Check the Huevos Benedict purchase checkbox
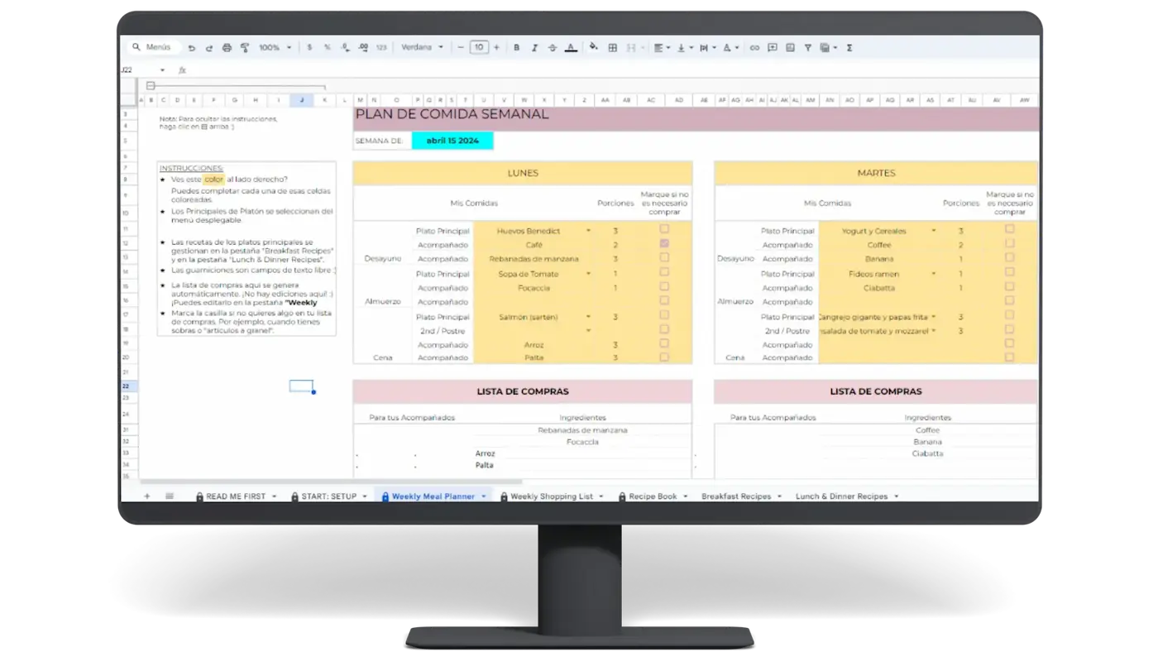 (x=664, y=230)
